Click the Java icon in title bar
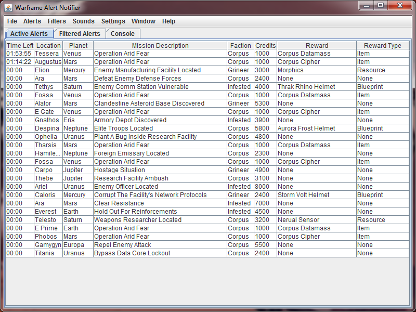The height and width of the screenshot is (312, 416). pyautogui.click(x=8, y=8)
